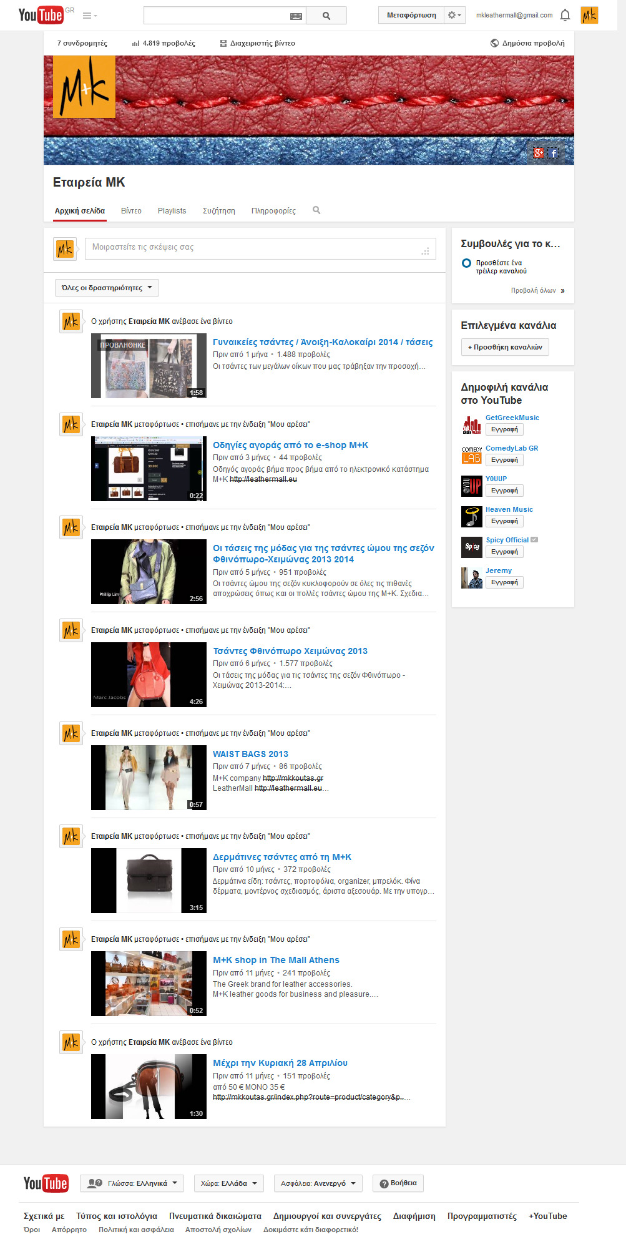Open the Χώρα: Ελλάδα country dropdown
Screen dimensions: 626x1252
(228, 1183)
